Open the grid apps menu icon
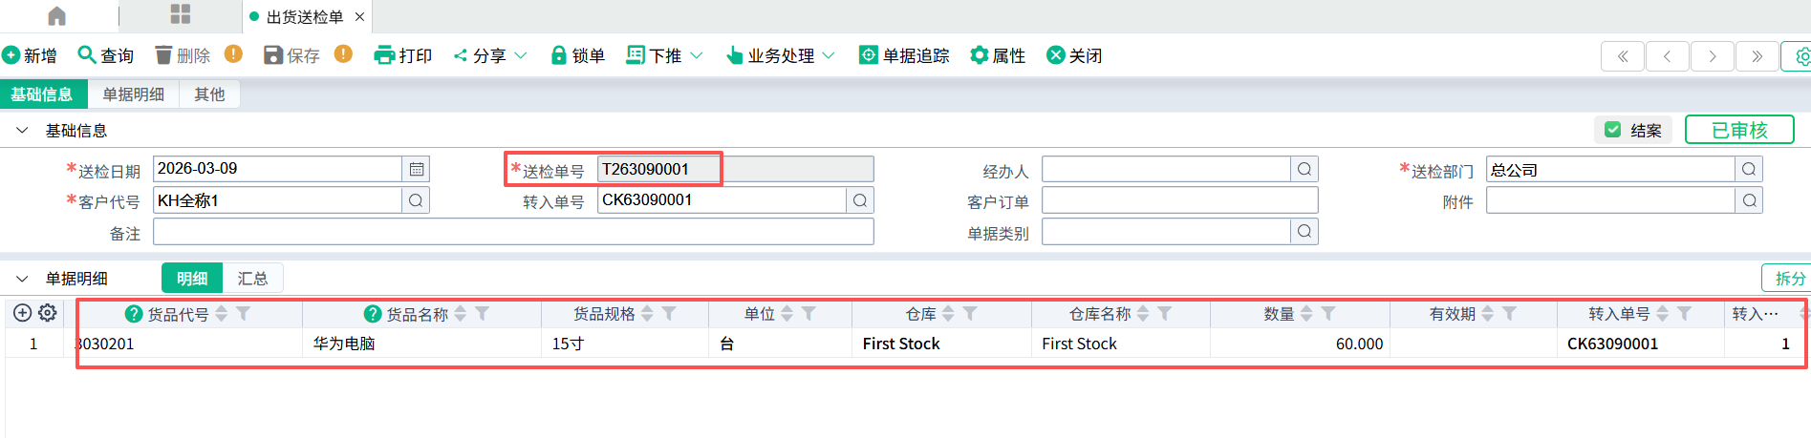 tap(180, 14)
